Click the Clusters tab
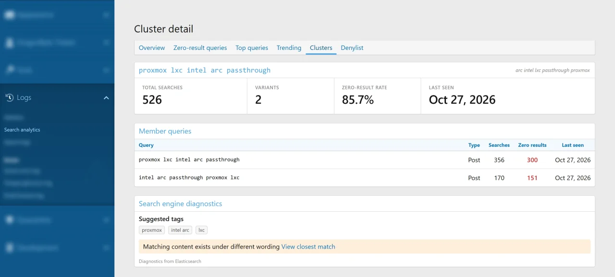 click(x=321, y=48)
